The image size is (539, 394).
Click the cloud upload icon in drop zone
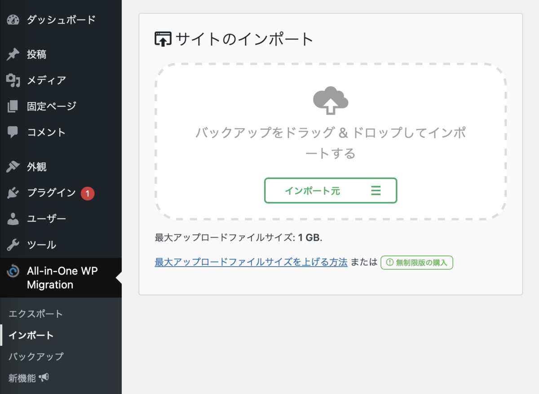coord(331,101)
